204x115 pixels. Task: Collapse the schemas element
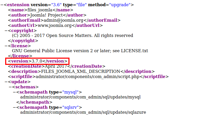pos(10,87)
